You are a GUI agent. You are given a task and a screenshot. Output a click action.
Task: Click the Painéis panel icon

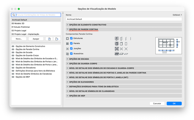[67, 44]
